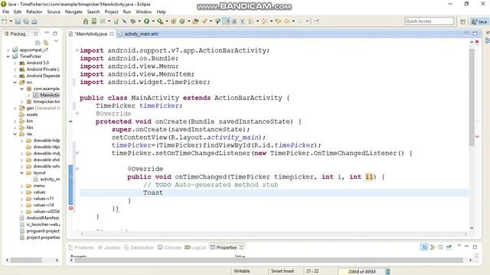Select the activity_m layout file in tree
This screenshot has height=275, width=490.
(47, 180)
